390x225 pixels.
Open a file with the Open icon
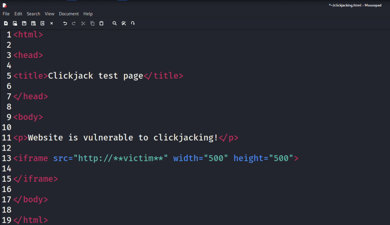(x=15, y=23)
